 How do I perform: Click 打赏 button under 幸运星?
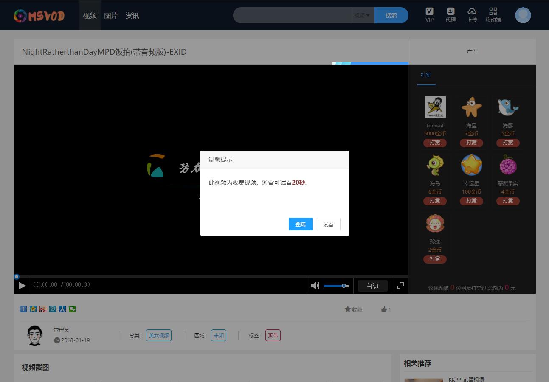tap(471, 201)
